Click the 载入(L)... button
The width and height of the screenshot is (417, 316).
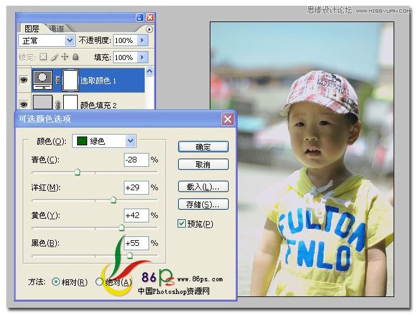(x=203, y=186)
